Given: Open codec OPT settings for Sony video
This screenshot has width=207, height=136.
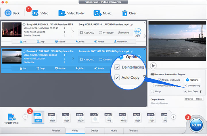Looking at the screenshot, I should tap(138, 32).
